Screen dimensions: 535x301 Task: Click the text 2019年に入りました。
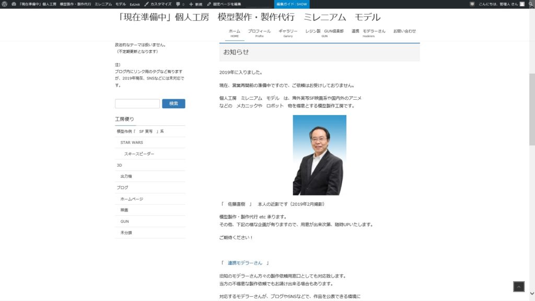click(x=241, y=72)
